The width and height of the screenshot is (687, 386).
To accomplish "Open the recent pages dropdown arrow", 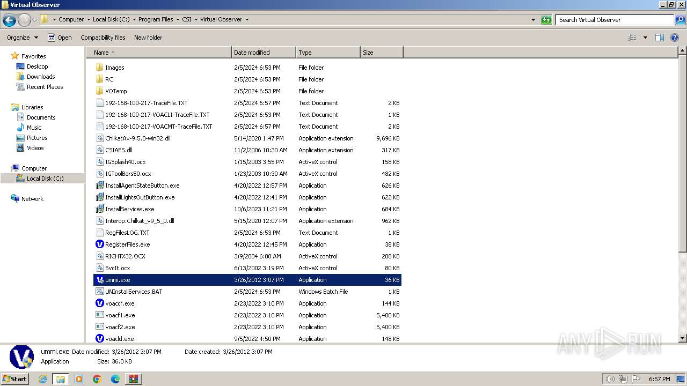I will tap(34, 20).
